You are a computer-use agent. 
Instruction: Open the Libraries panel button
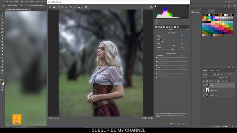coord(196,12)
